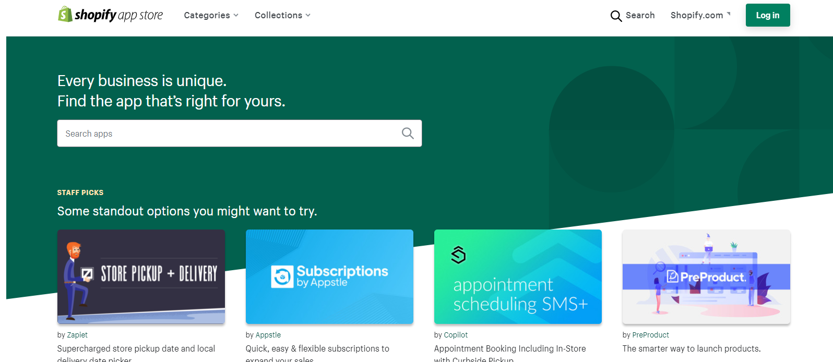
Task: Click the Appstle developer link
Action: [268, 335]
